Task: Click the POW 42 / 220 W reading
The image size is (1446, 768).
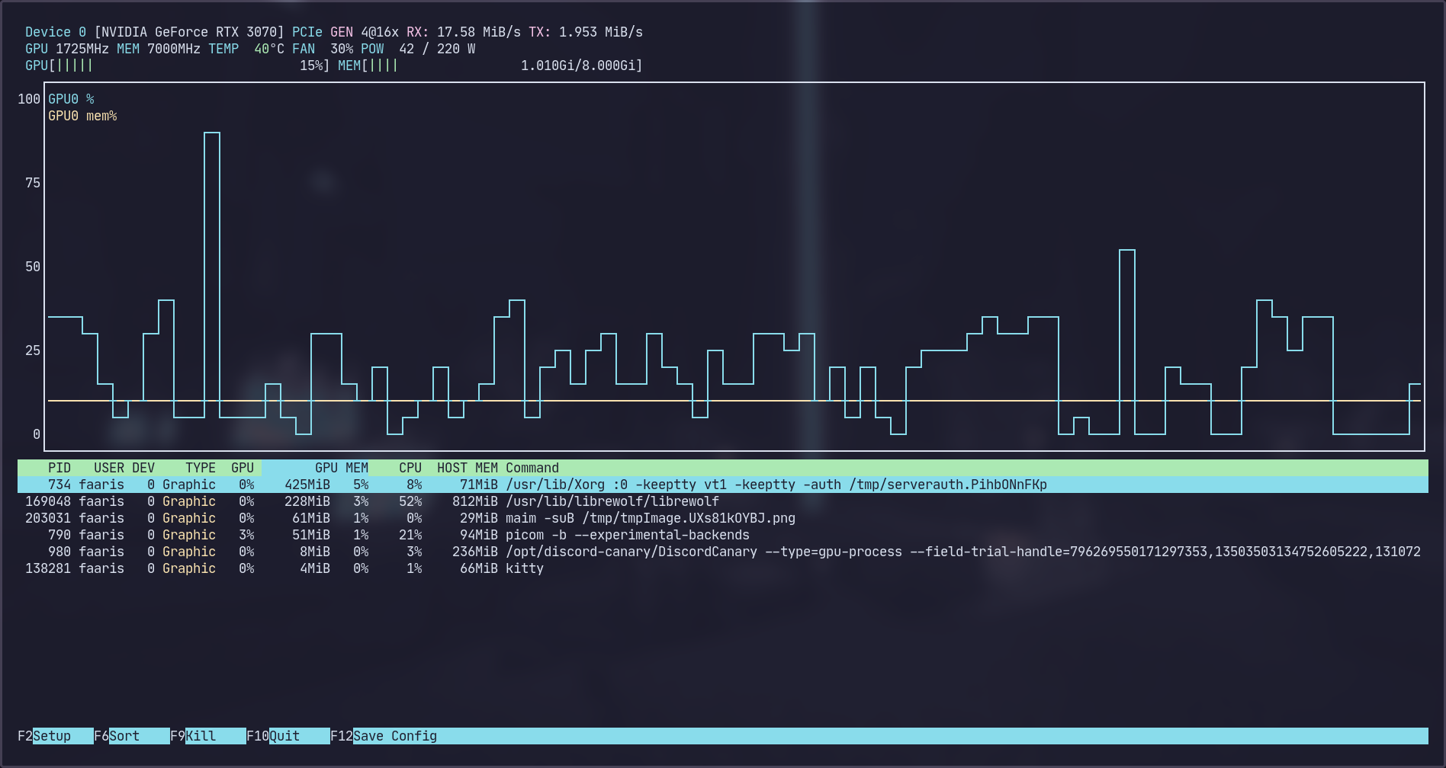Action: click(418, 49)
